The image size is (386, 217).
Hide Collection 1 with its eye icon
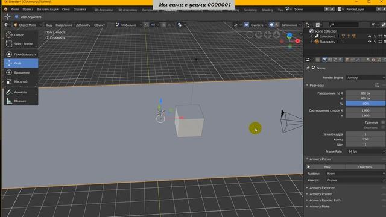(369, 36)
